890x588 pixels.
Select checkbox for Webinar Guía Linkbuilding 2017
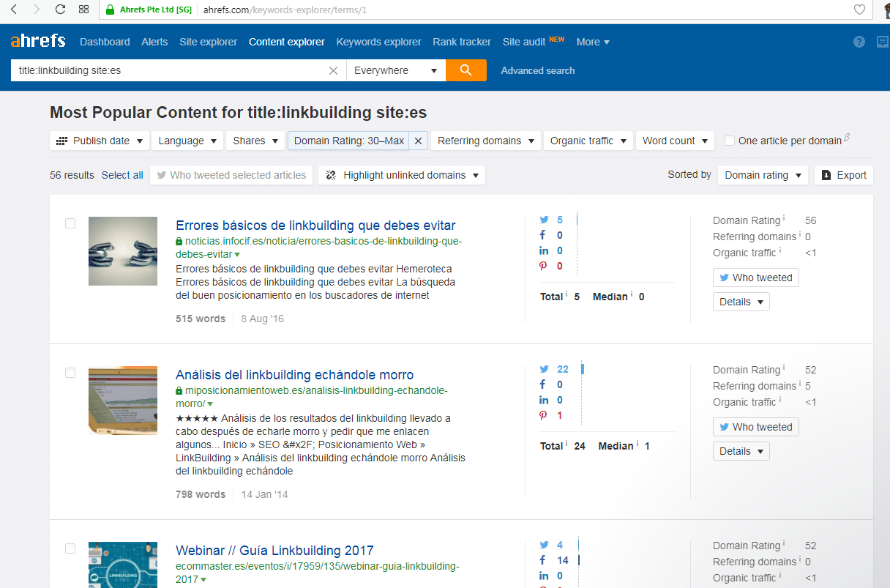pos(70,548)
